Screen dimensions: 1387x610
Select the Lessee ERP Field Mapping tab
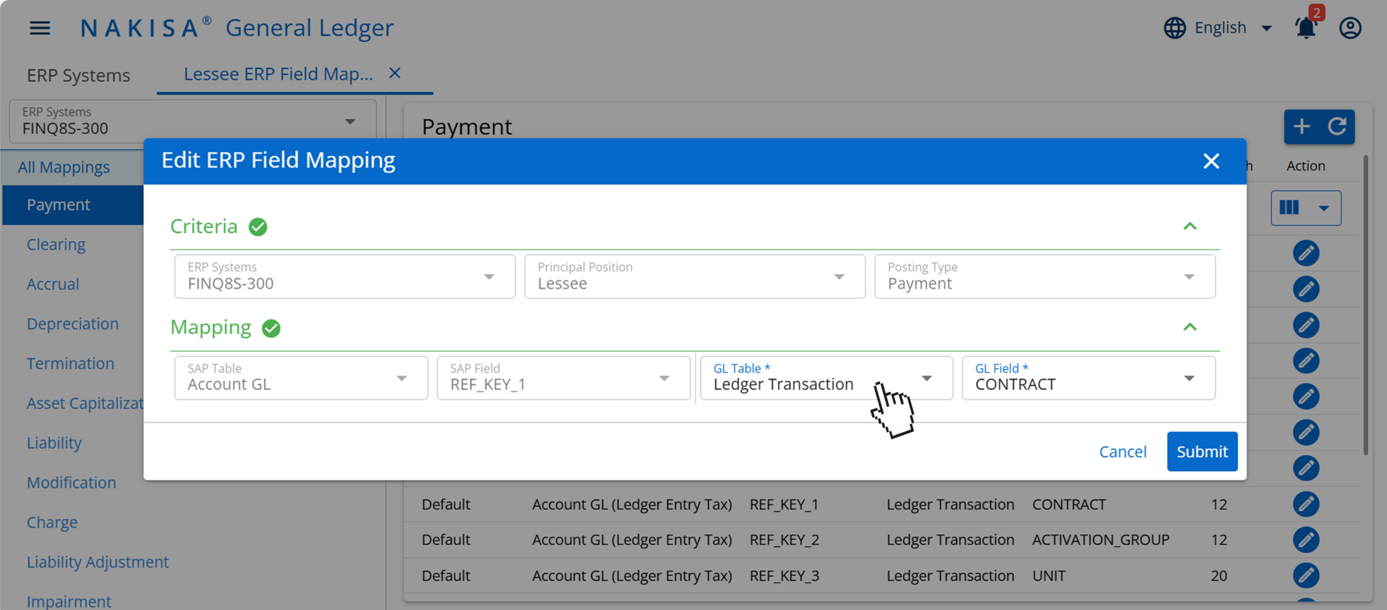278,74
